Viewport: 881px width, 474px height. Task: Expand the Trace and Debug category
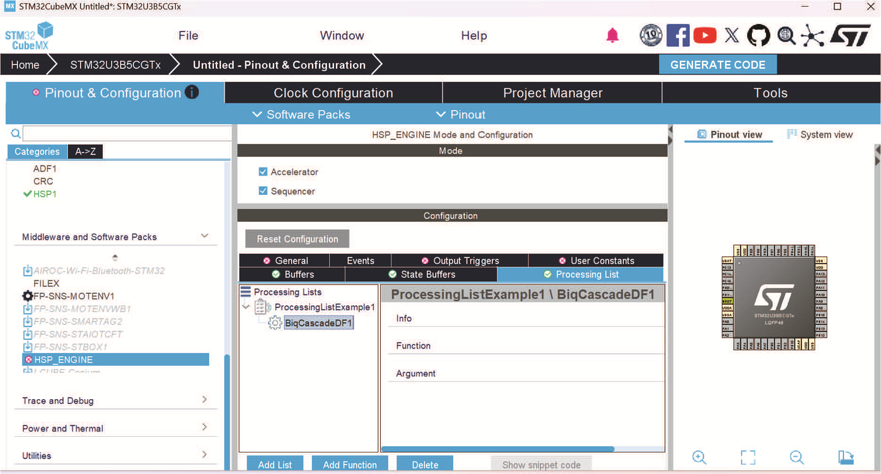click(x=204, y=400)
